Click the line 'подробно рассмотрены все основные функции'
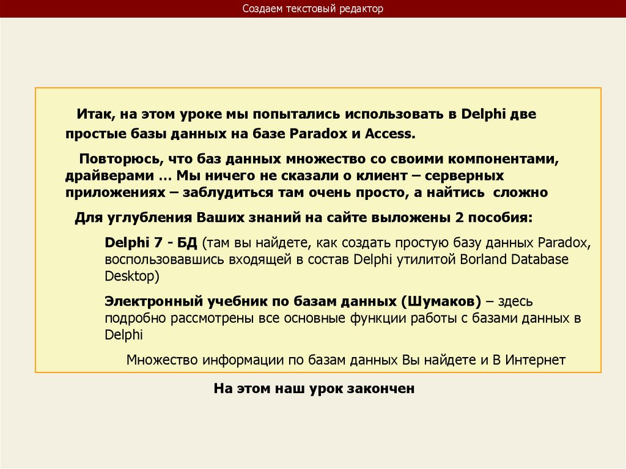 pyautogui.click(x=342, y=319)
